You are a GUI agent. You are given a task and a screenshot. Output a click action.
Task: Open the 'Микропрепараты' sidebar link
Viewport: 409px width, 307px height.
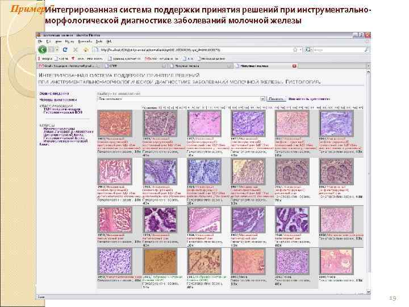click(x=59, y=128)
